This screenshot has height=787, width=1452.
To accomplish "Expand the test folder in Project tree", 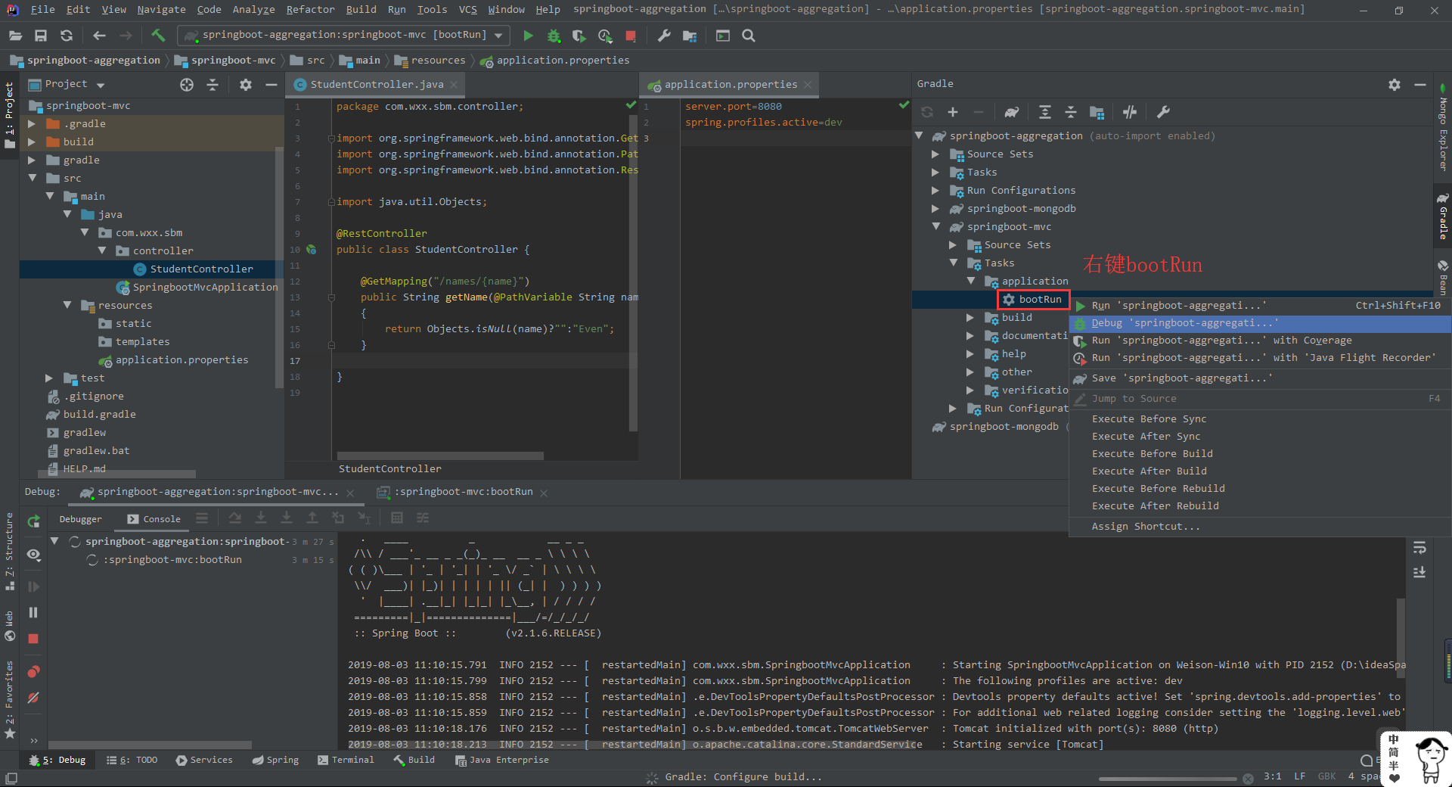I will pos(49,378).
